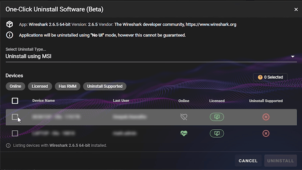302x170 pixels.
Task: Click the blurred device name in highlighted row
Action: 56,117
